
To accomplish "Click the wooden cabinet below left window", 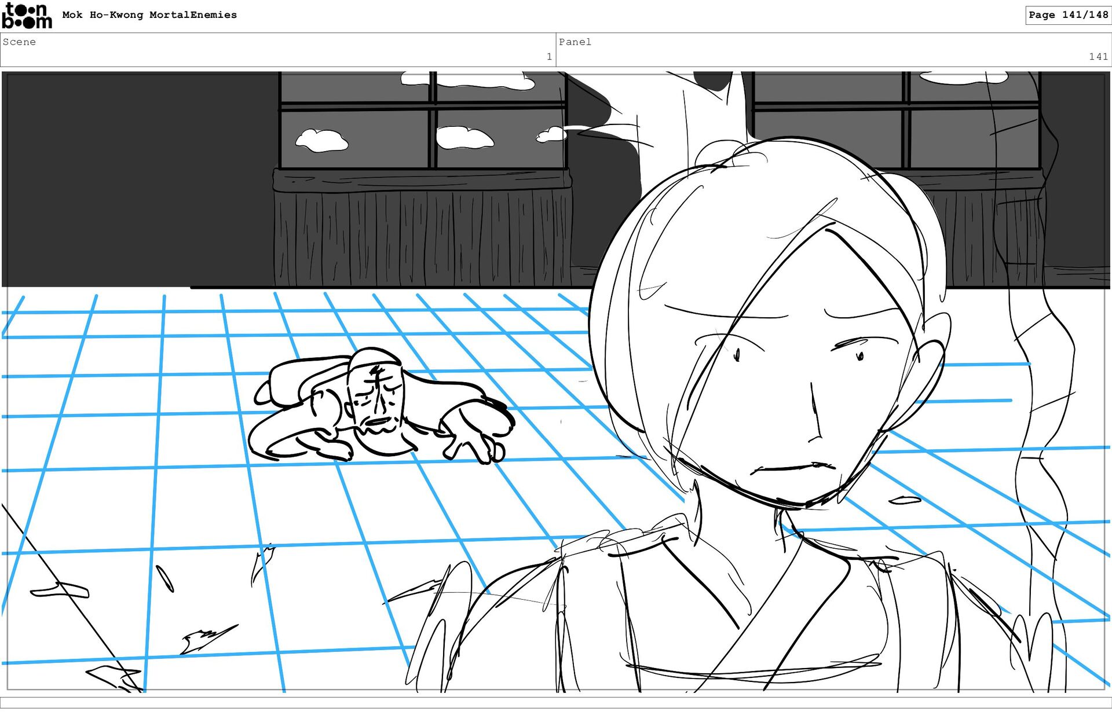I will (422, 229).
